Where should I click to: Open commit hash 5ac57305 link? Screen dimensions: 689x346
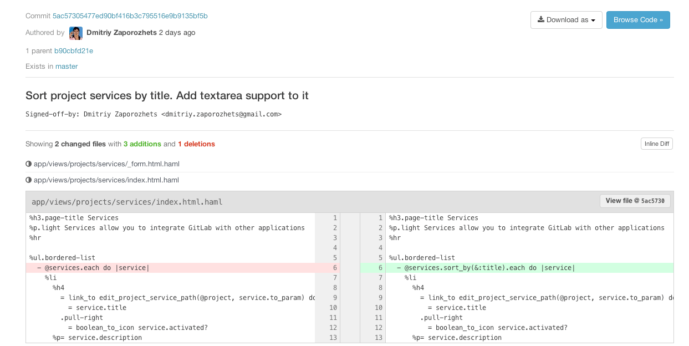click(x=130, y=16)
